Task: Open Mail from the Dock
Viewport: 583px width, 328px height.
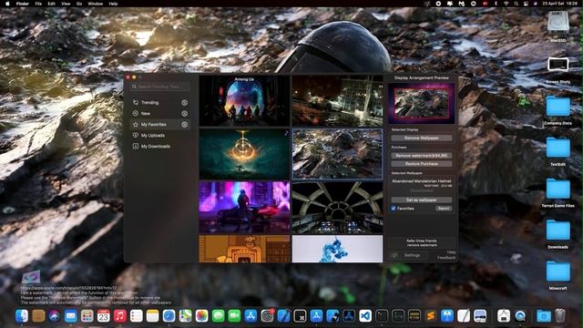Action: pyautogui.click(x=71, y=316)
